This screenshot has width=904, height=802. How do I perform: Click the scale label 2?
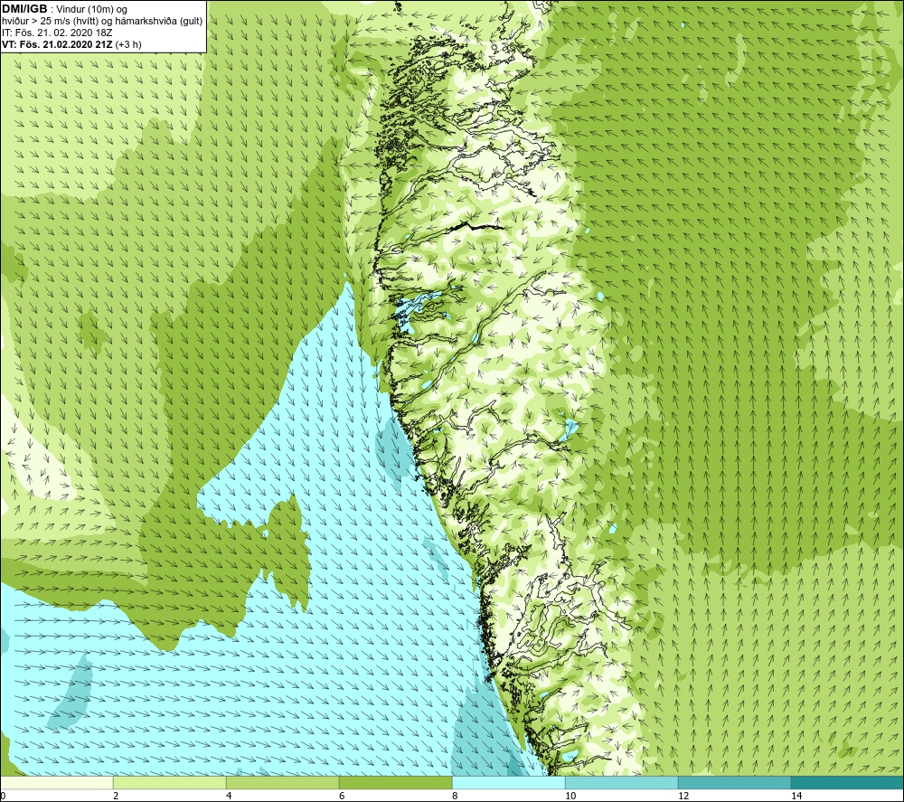[x=116, y=796]
